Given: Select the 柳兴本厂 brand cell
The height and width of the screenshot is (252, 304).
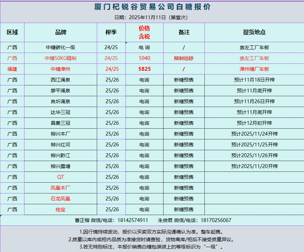Looking at the screenshot, I should (61, 134).
